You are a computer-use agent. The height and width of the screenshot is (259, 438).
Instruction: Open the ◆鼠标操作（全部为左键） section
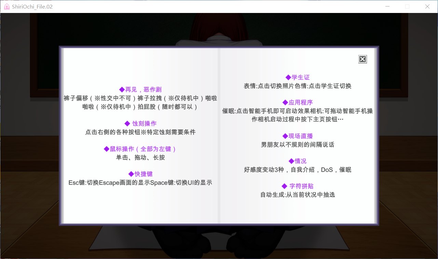tap(140, 148)
